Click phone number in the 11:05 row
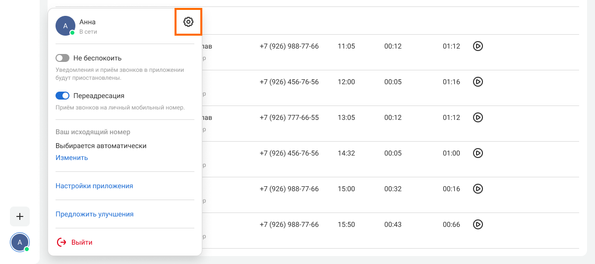 coord(289,46)
